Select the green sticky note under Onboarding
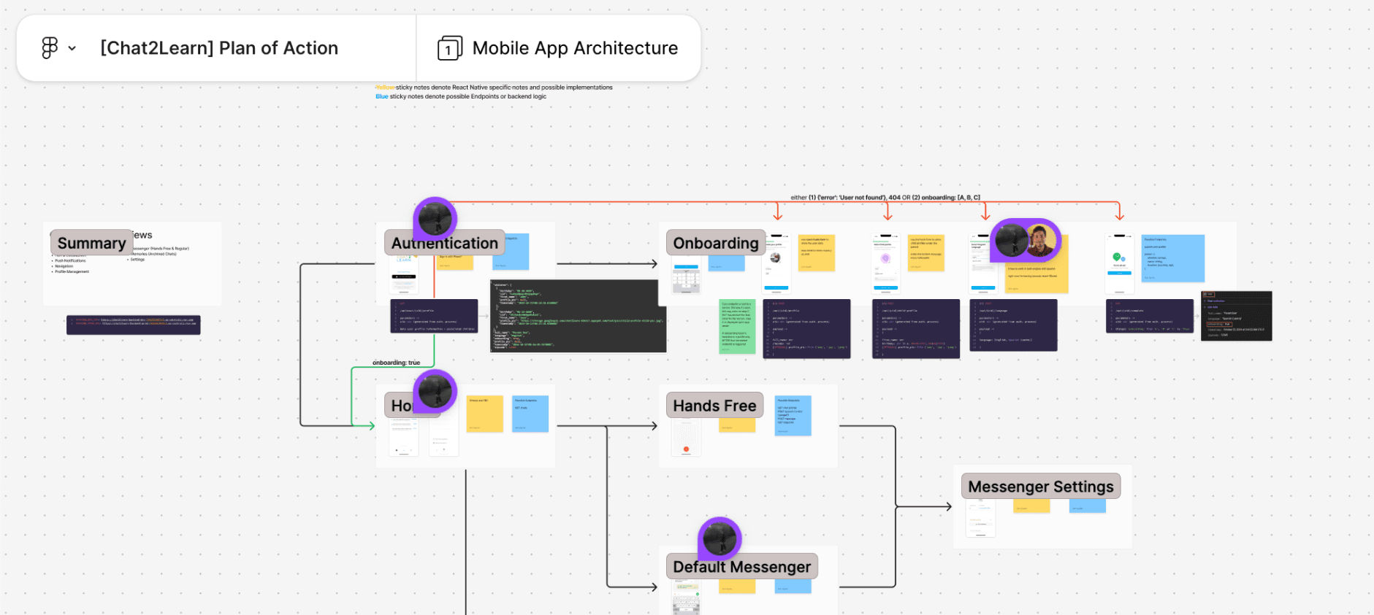The height and width of the screenshot is (615, 1374). [x=736, y=326]
